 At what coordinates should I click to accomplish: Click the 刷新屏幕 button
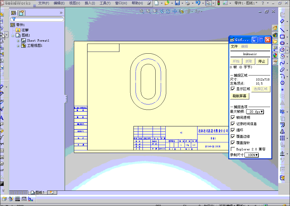pyautogui.click(x=240, y=96)
